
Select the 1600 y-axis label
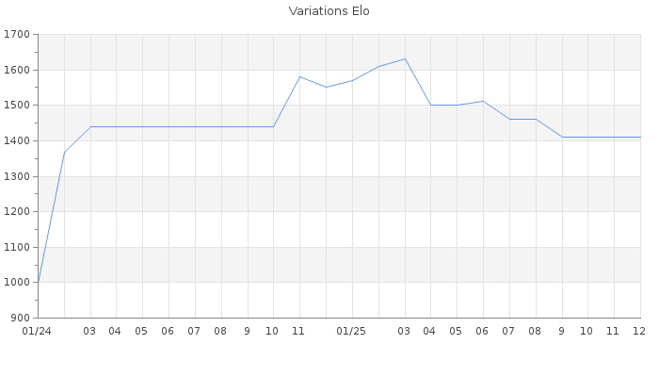pyautogui.click(x=17, y=71)
